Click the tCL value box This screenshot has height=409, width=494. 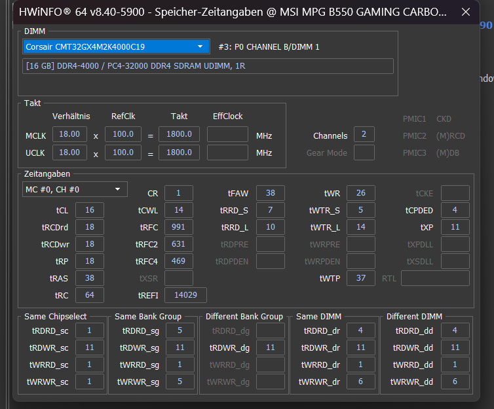pyautogui.click(x=90, y=210)
